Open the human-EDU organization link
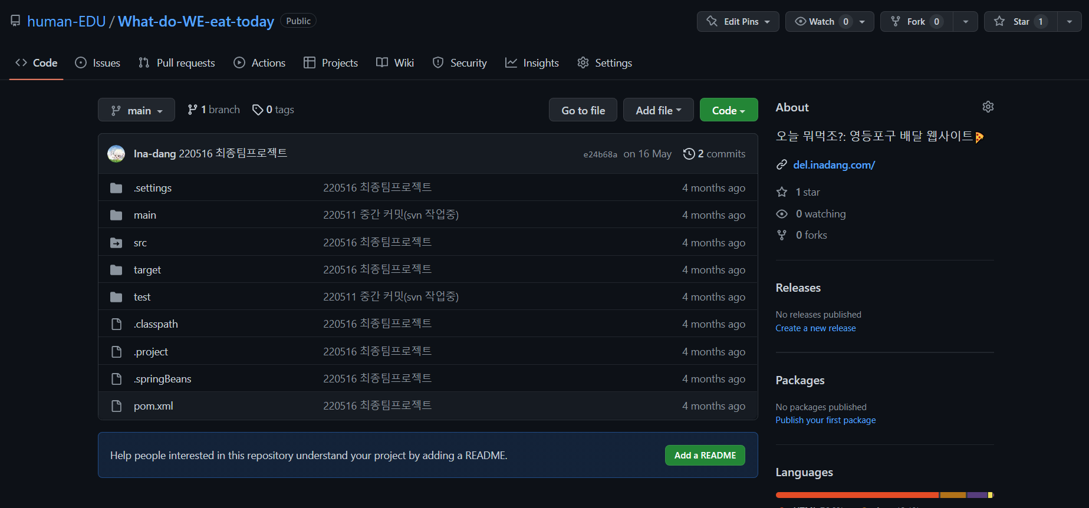The width and height of the screenshot is (1089, 508). (x=67, y=21)
